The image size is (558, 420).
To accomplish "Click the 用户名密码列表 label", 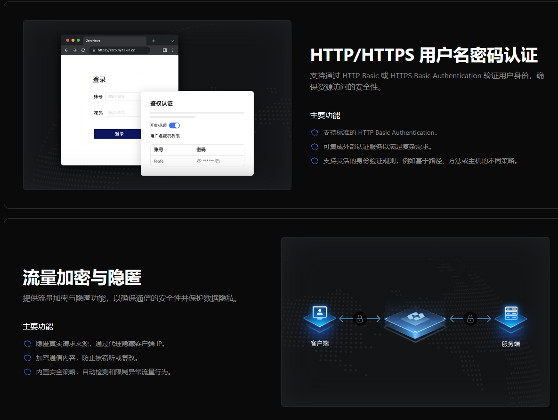I will point(165,136).
